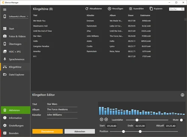
Task: Click the X icon beside Beenden
Action: [x=5, y=133]
